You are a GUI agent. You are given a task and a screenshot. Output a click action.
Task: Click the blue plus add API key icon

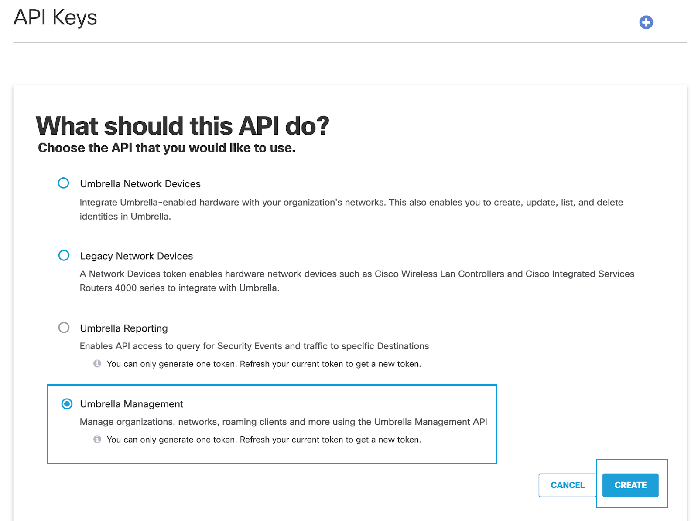(646, 22)
